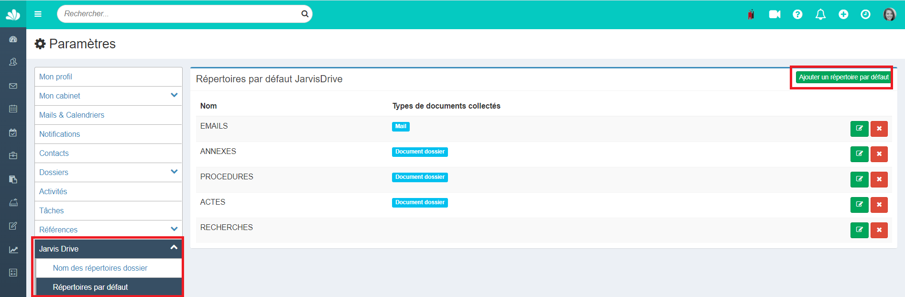This screenshot has height=297, width=905.
Task: Click the plus circle quick-add icon
Action: click(843, 14)
